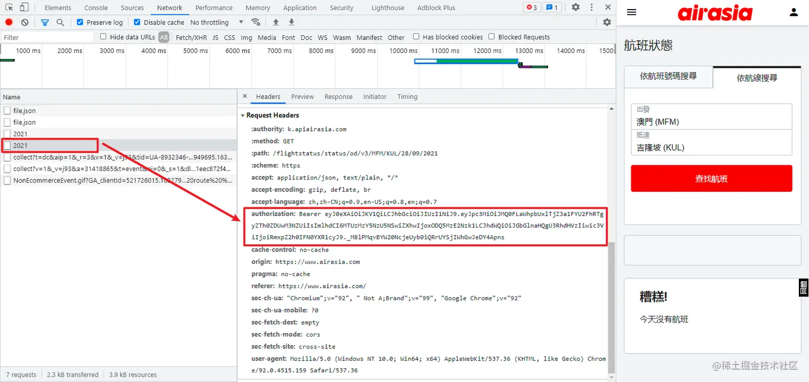Viewport: 809px width, 382px height.
Task: Show the 1 message issues badge
Action: (552, 7)
